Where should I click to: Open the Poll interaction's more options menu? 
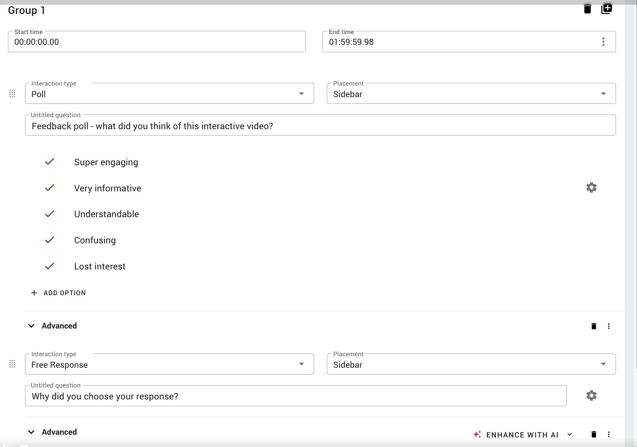pyautogui.click(x=609, y=326)
